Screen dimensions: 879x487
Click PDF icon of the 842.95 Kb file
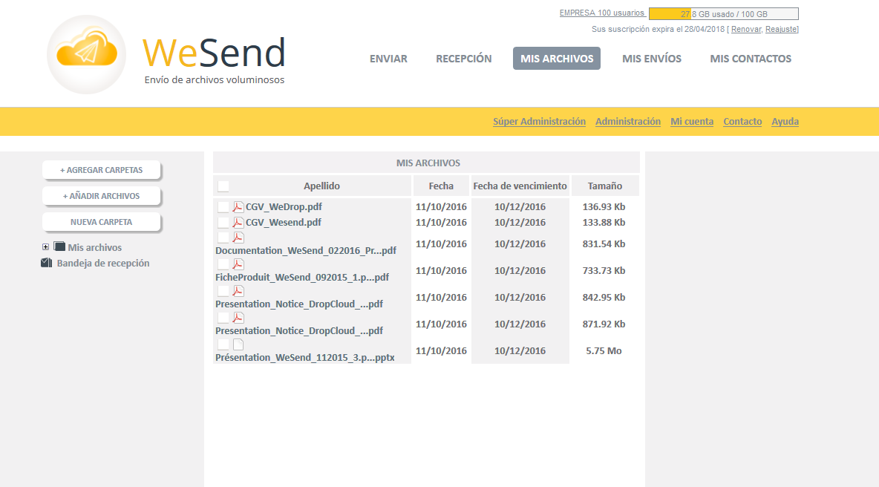click(238, 291)
